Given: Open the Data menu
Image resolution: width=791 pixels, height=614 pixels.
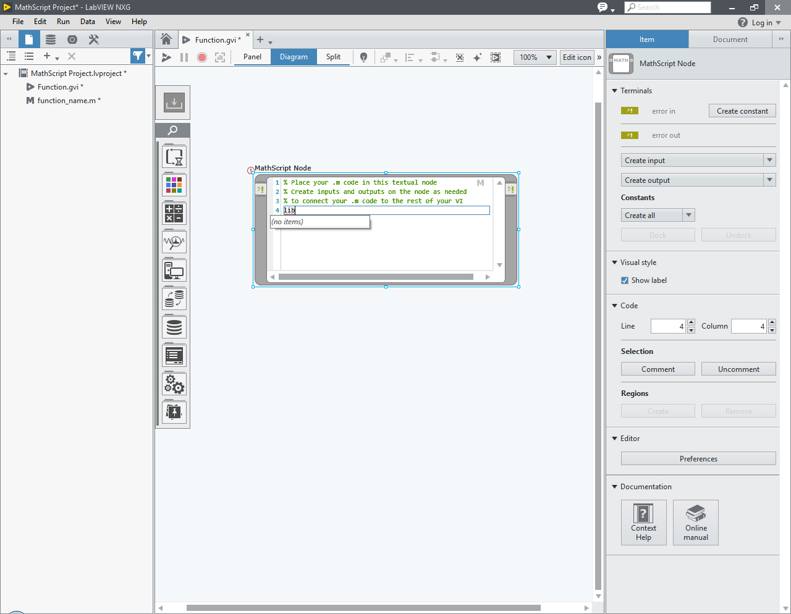Looking at the screenshot, I should 88,22.
